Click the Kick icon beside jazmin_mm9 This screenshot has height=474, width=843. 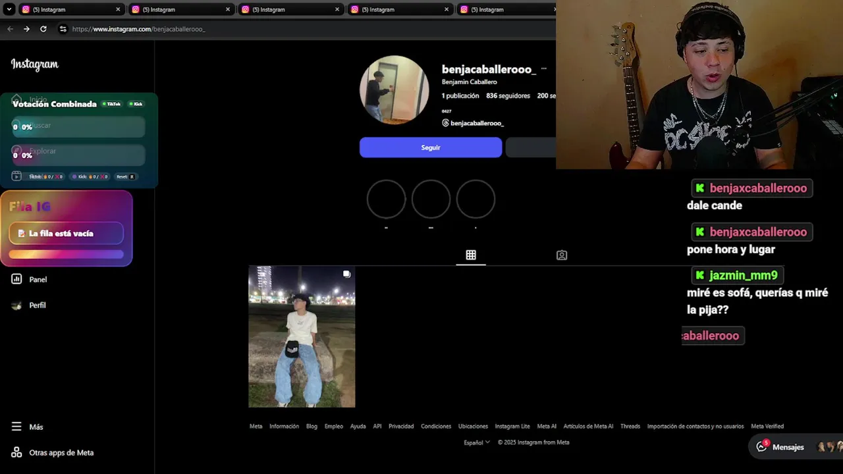(700, 275)
